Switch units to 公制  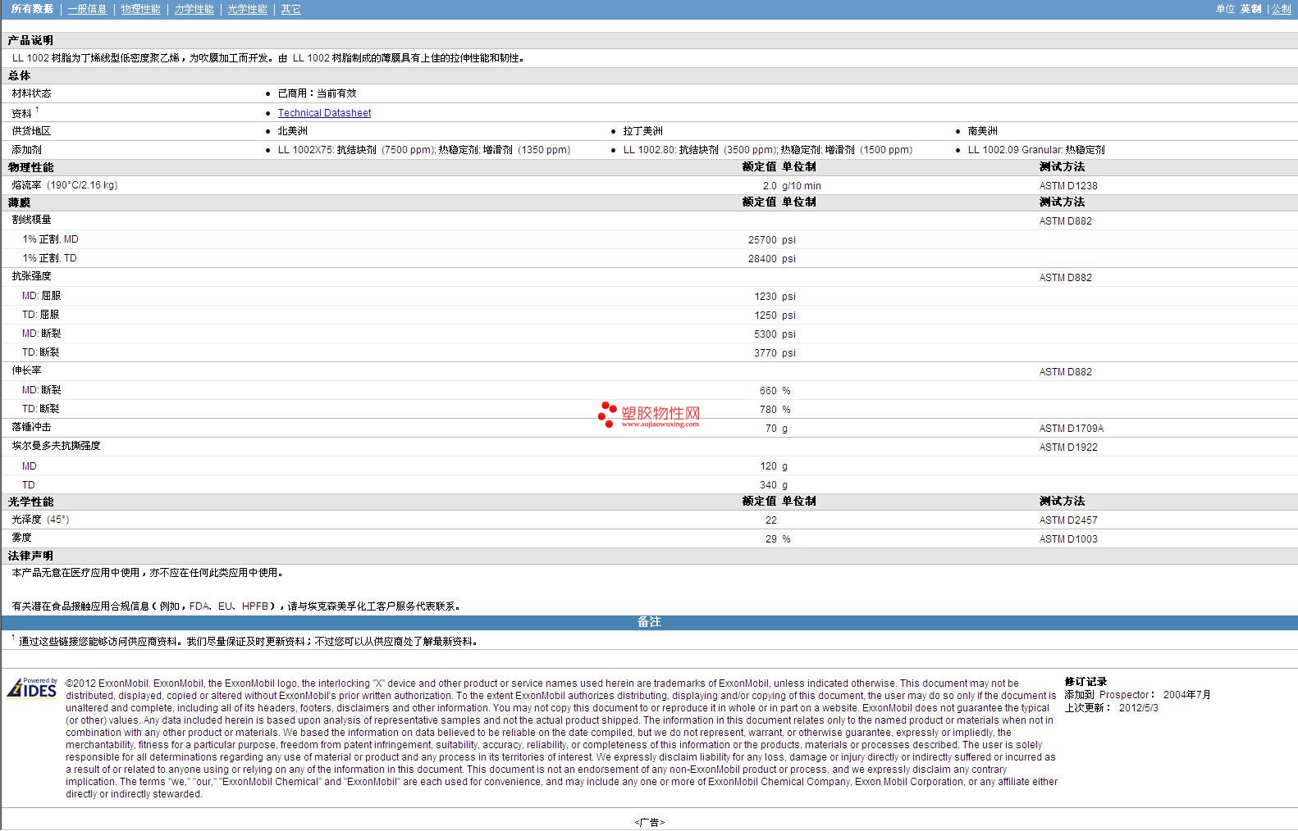point(1281,9)
